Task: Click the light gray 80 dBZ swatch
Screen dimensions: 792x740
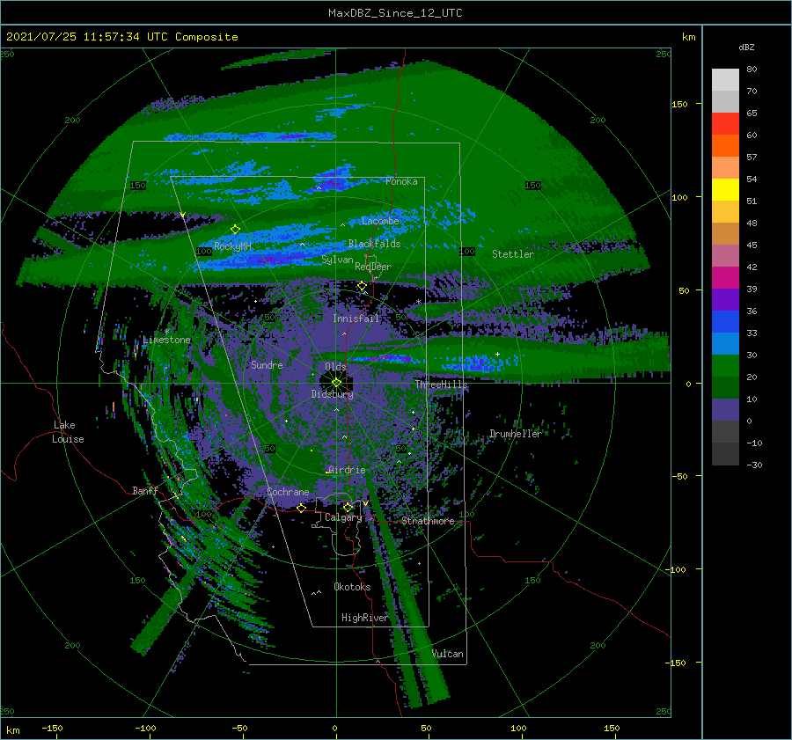Action: click(x=725, y=80)
